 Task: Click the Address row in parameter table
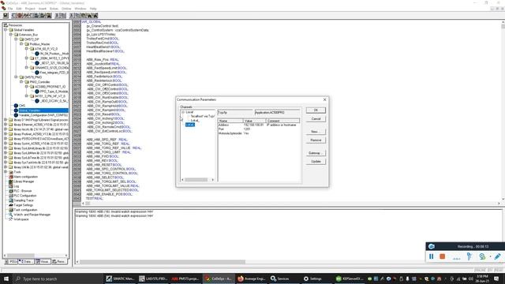click(x=259, y=125)
